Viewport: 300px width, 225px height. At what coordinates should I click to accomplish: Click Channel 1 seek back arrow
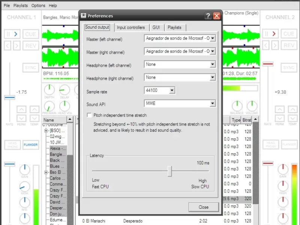pos(7,46)
